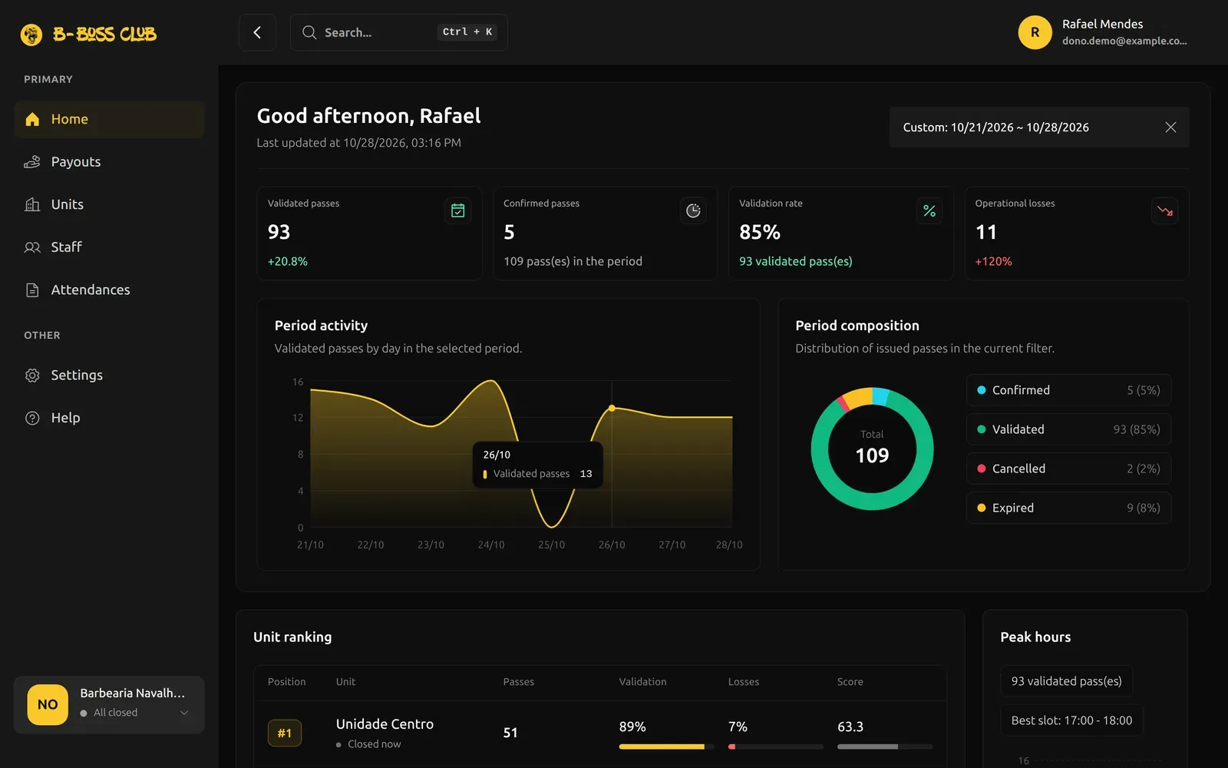The image size is (1228, 768).
Task: Clear the custom date range filter
Action: click(1170, 127)
